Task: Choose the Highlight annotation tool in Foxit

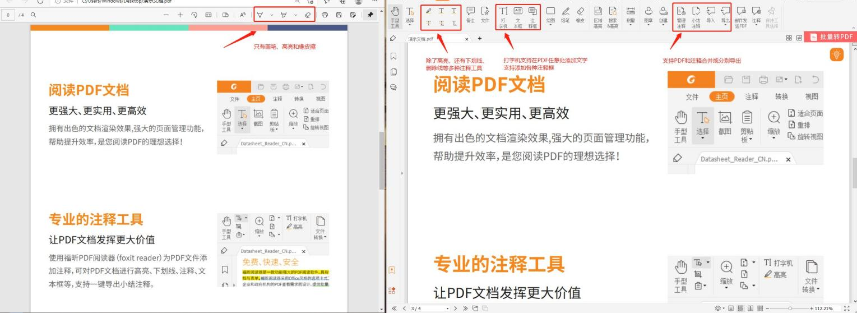Action: tap(429, 11)
